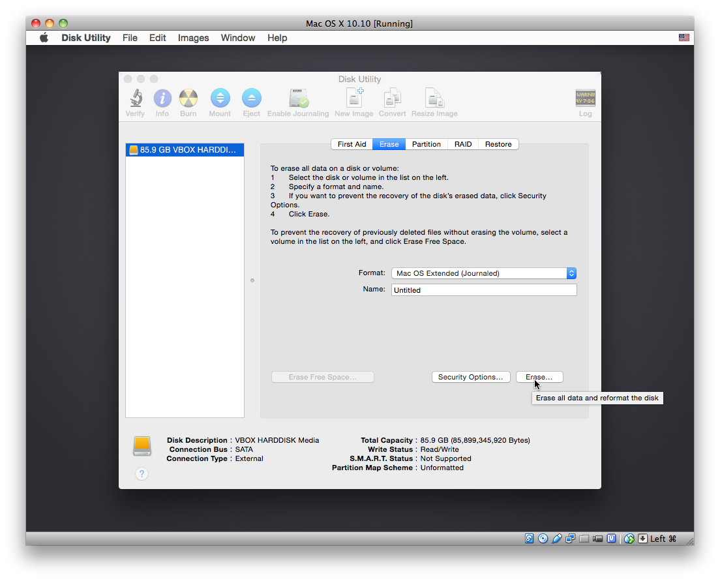Screen dimensions: 720x581
Task: Open the Help menu
Action: pyautogui.click(x=277, y=38)
